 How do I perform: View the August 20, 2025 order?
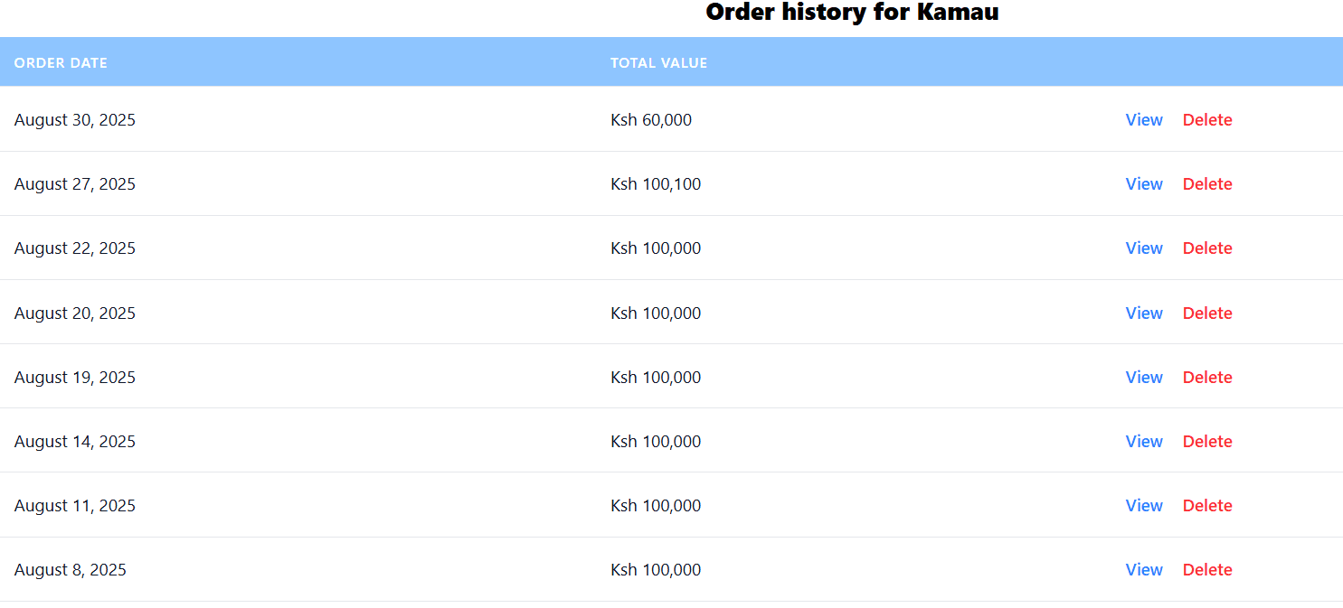click(x=1143, y=313)
